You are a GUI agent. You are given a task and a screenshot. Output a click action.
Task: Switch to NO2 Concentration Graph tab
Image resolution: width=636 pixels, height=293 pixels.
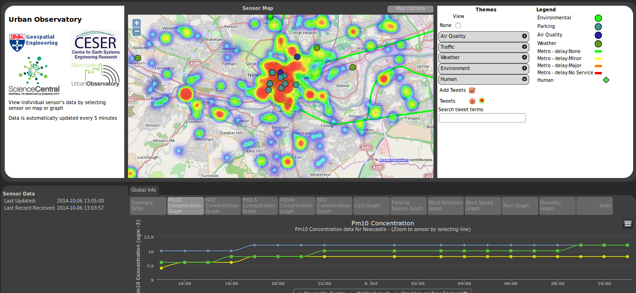coord(222,206)
